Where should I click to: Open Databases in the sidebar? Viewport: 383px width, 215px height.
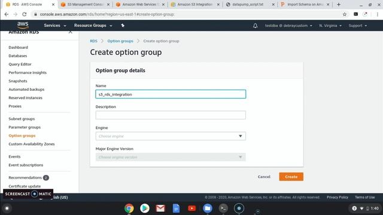click(17, 56)
